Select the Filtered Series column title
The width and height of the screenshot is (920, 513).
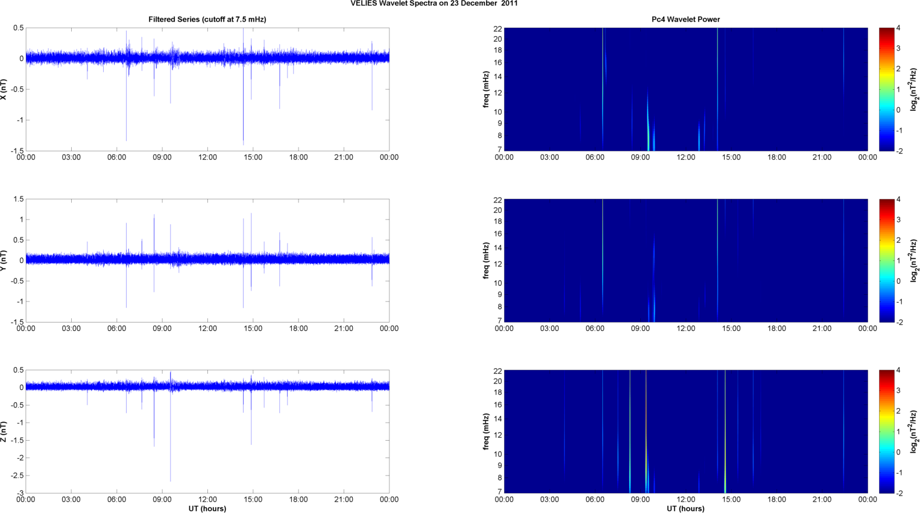pos(207,19)
